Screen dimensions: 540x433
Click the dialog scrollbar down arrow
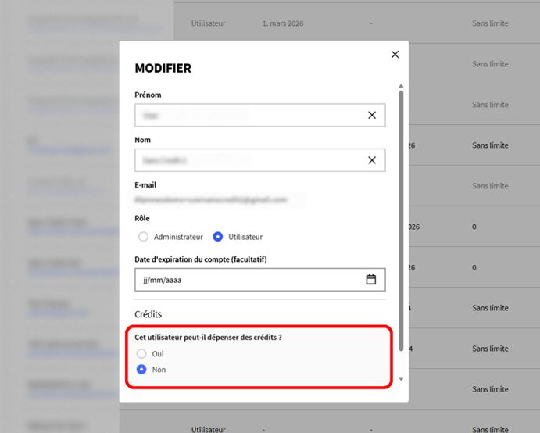pyautogui.click(x=402, y=379)
